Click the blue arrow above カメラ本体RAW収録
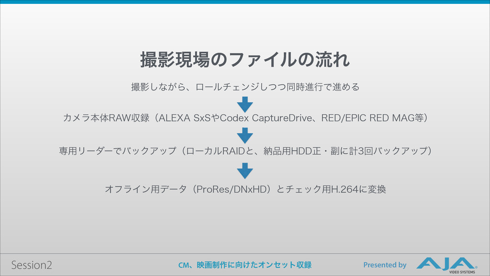This screenshot has height=276, width=490. pos(245,104)
